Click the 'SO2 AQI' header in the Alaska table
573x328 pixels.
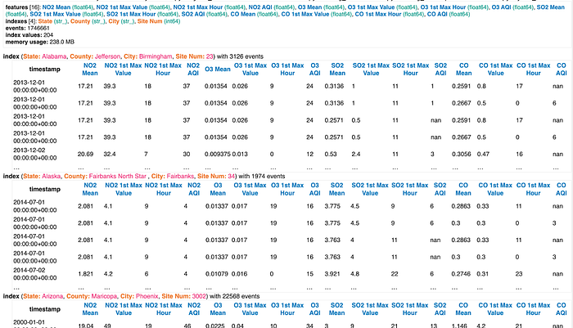click(440, 189)
